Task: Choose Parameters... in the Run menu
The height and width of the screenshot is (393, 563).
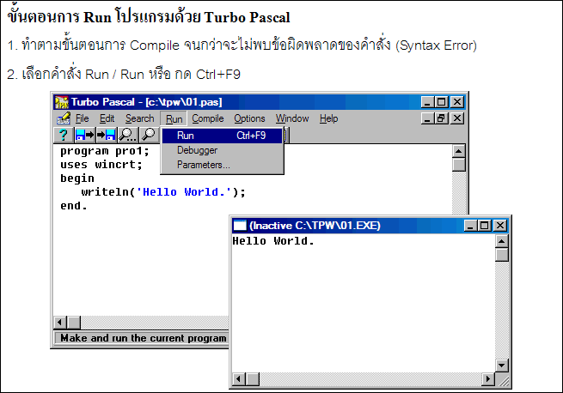Action: pos(222,165)
